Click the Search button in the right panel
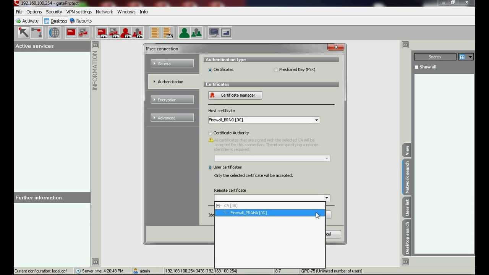This screenshot has height=275, width=489. coord(435,57)
